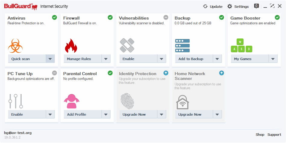Click the Vulnerabilities disabled status indicator
The height and width of the screenshot is (143, 286).
pos(166,17)
